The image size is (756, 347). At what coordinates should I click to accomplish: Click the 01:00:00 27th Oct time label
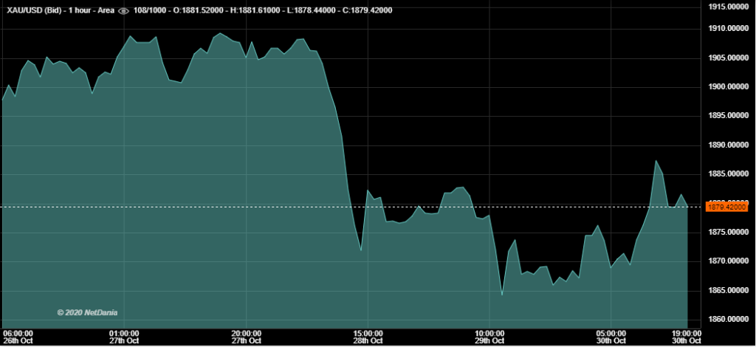pos(124,337)
